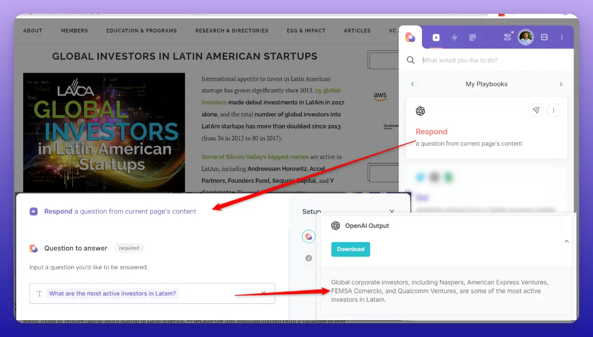This screenshot has width=593, height=337.
Task: Click the output text mentioning Naspers
Action: tap(440, 291)
